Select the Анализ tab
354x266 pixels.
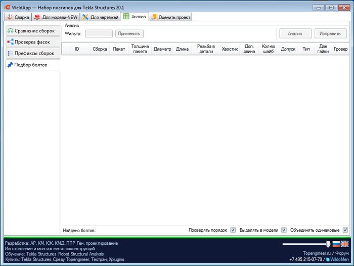point(135,17)
